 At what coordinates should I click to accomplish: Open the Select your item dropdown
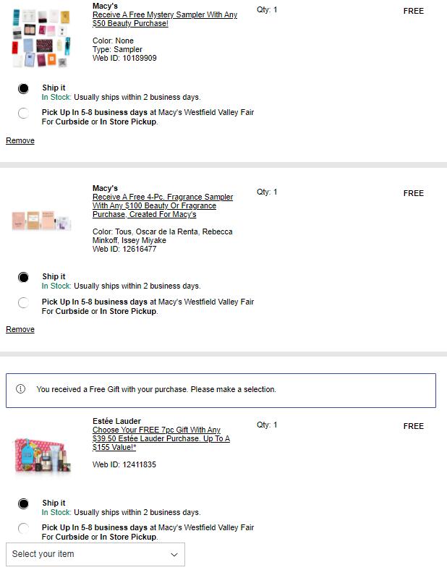(94, 554)
